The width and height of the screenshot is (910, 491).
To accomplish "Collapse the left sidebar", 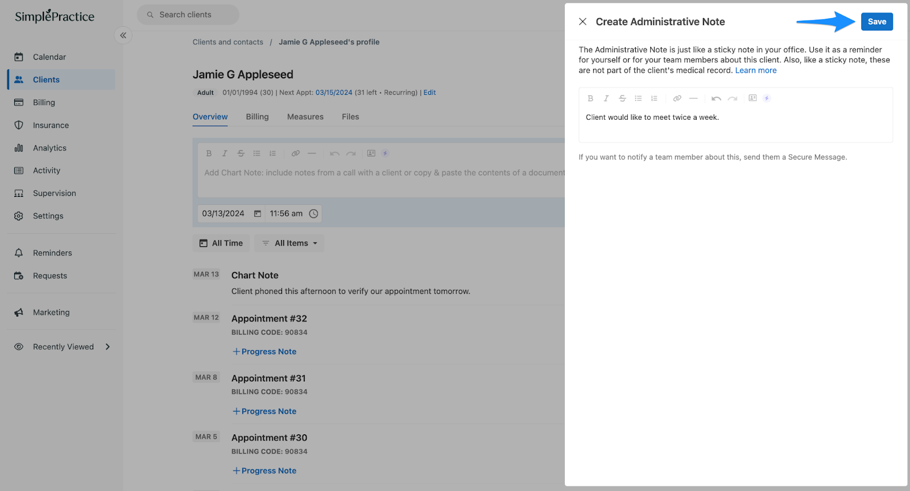I will pos(123,35).
